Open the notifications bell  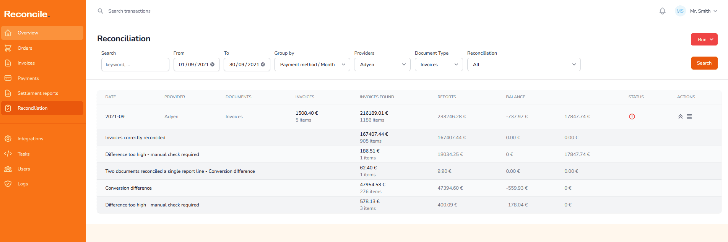click(x=663, y=11)
